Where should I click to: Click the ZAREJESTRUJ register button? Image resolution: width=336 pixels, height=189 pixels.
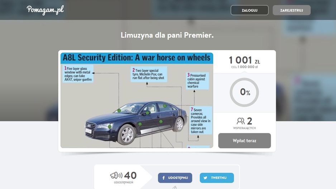(x=292, y=10)
